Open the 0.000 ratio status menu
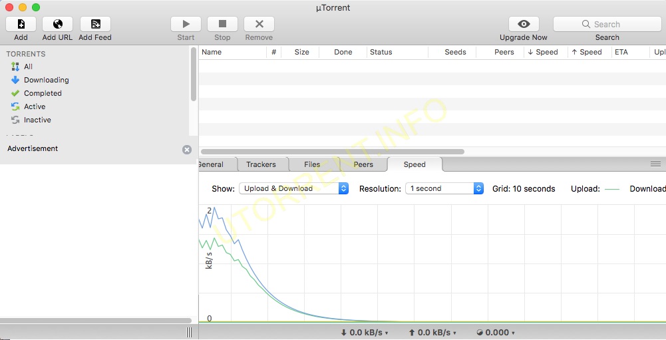The image size is (666, 340). [x=496, y=333]
